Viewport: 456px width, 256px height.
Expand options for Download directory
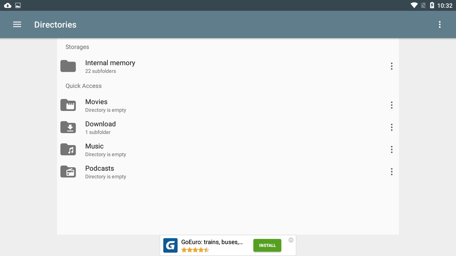(x=391, y=127)
